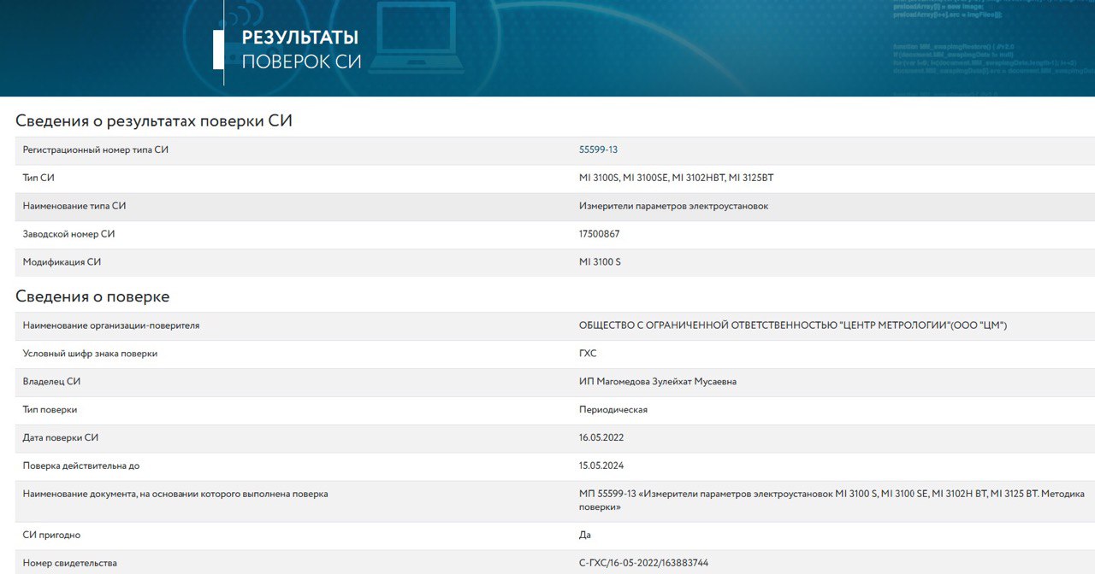Select validity date 15.05.2024

tap(601, 466)
